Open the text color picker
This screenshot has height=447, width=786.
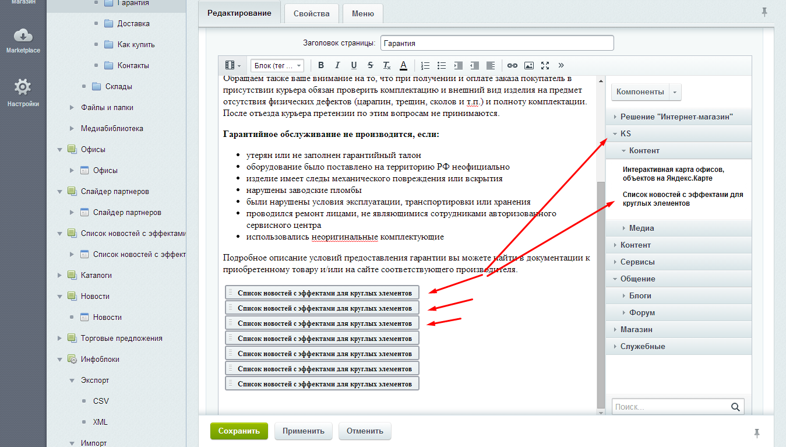[x=403, y=65]
